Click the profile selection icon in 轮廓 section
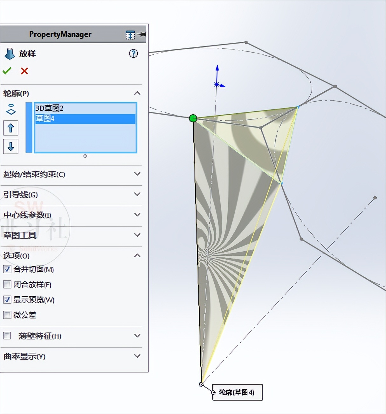This screenshot has width=386, height=414. pyautogui.click(x=11, y=108)
